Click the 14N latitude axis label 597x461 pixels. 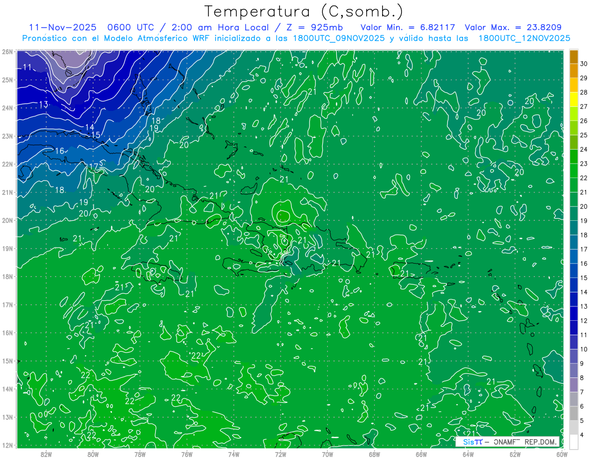coord(7,389)
